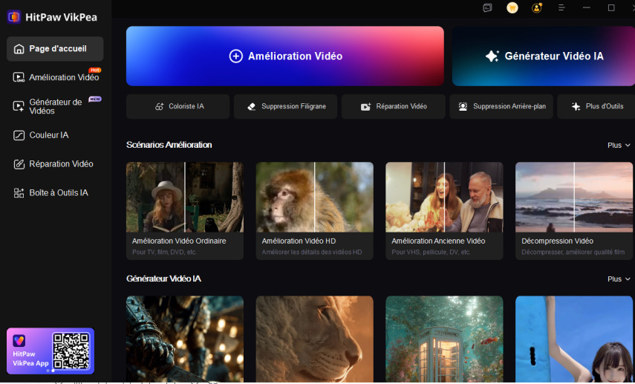Click sparkle icon on Générateur Vidéo IA banner
Screen dimensions: 635x384
pyautogui.click(x=492, y=56)
